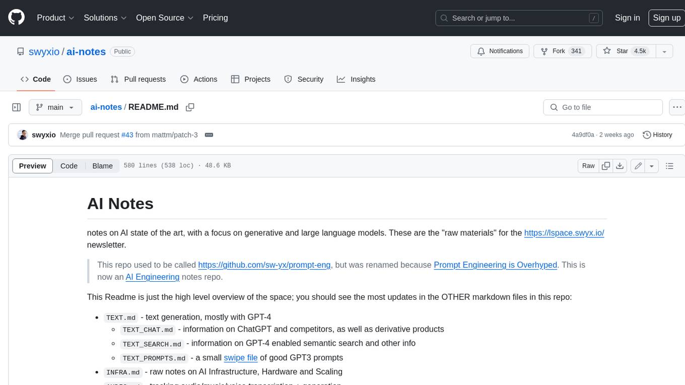Image resolution: width=685 pixels, height=385 pixels.
Task: Select the AI Notes heading
Action: click(x=120, y=204)
